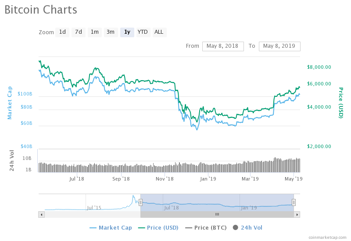
Task: Click the navigator scroll right arrow
Action: pos(297,215)
